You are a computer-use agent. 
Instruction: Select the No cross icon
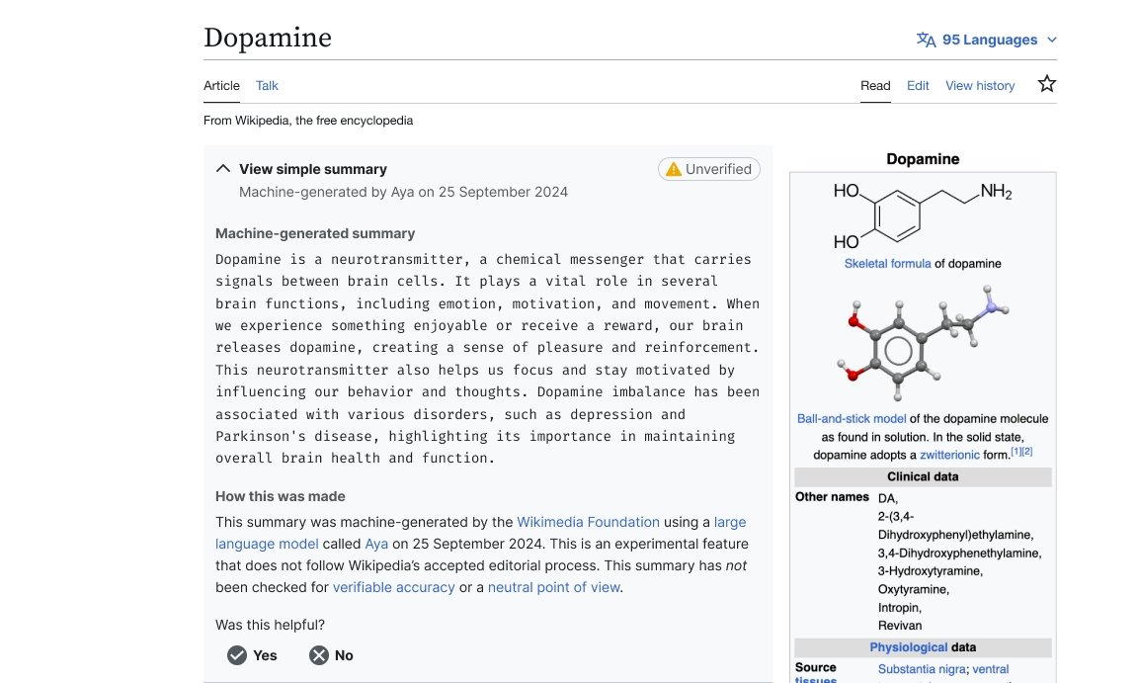[x=318, y=654]
